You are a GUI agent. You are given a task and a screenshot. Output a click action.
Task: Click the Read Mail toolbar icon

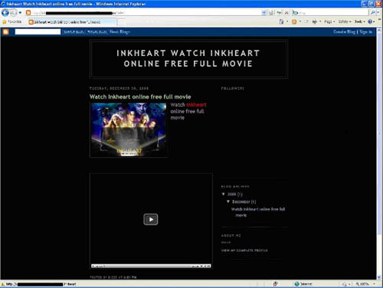click(306, 21)
